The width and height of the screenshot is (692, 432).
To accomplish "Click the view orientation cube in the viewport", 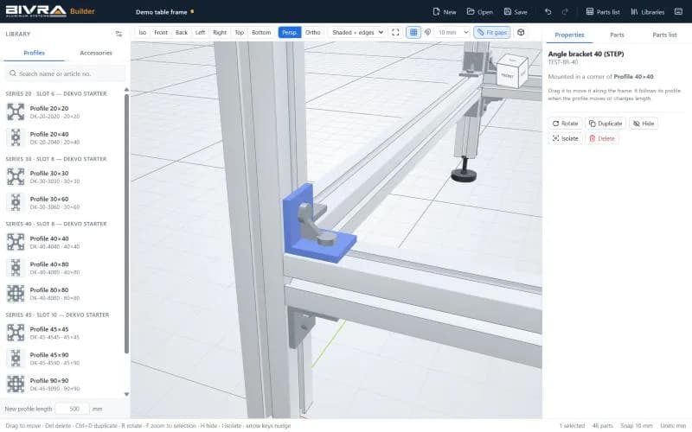I will [x=512, y=72].
